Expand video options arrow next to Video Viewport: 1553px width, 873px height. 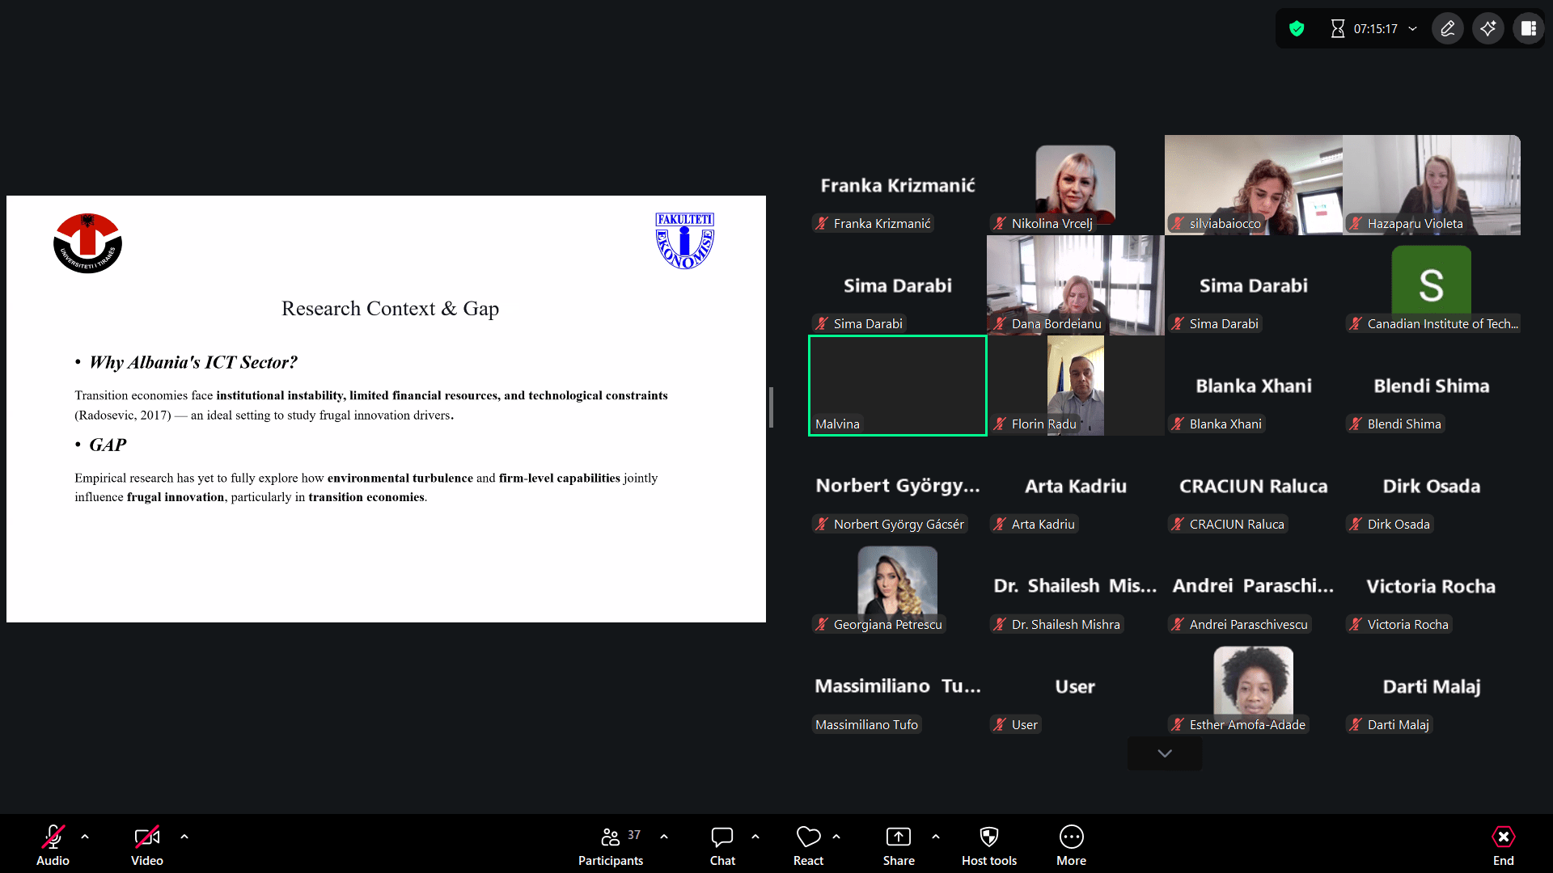tap(184, 837)
